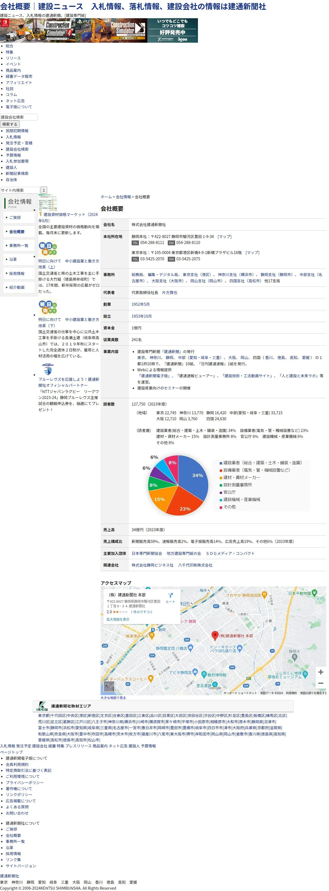Open お問い合わせ footer link
The width and height of the screenshot is (329, 891).
(17, 813)
